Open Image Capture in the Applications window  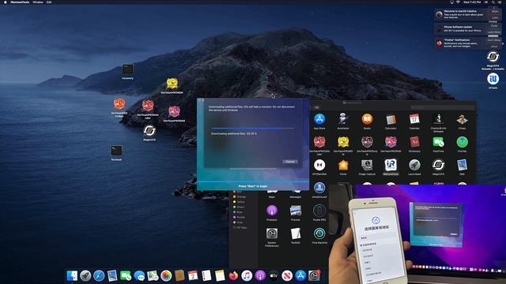(367, 165)
